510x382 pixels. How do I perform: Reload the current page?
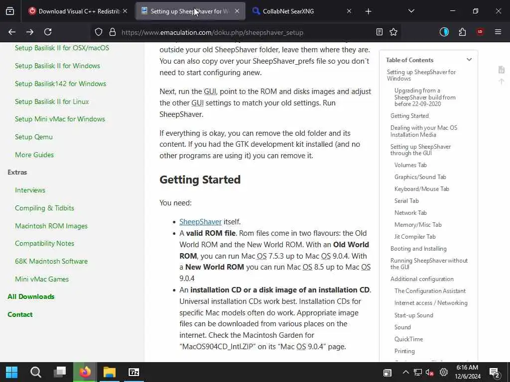(x=48, y=32)
